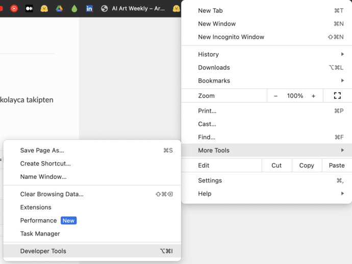Viewport: 352px width, 264px height.
Task: Click the fullscreen icon in Zoom row
Action: tap(337, 96)
